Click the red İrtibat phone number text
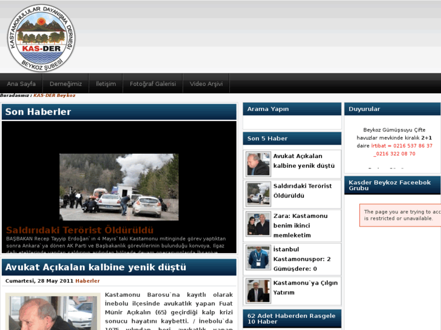The height and width of the screenshot is (330, 441). tap(402, 150)
